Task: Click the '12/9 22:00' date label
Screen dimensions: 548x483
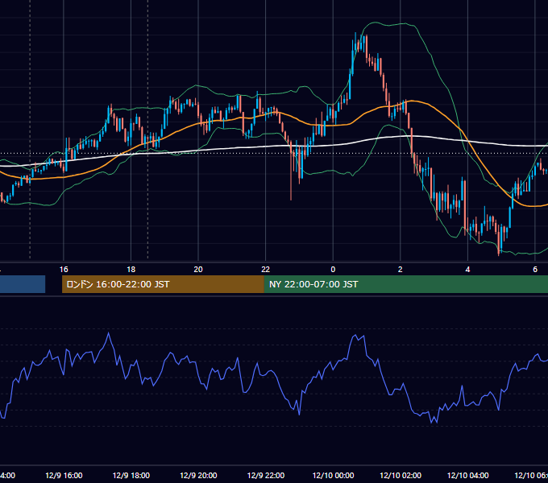Action: 266,475
